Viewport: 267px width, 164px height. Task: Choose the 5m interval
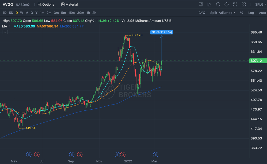click(63, 13)
